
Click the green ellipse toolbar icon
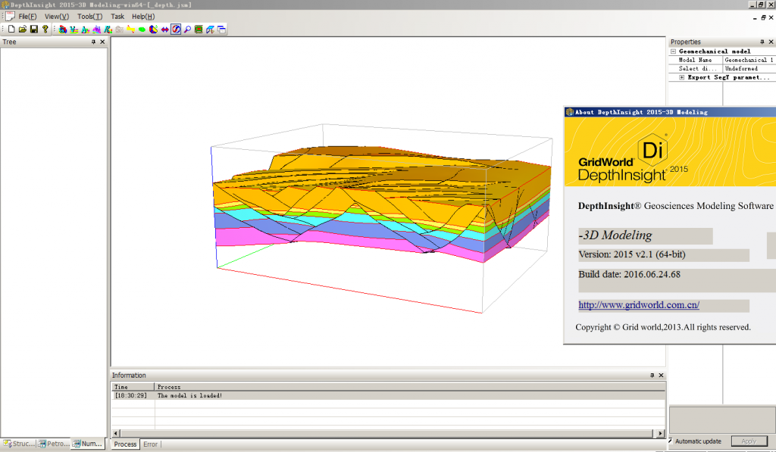[x=142, y=30]
